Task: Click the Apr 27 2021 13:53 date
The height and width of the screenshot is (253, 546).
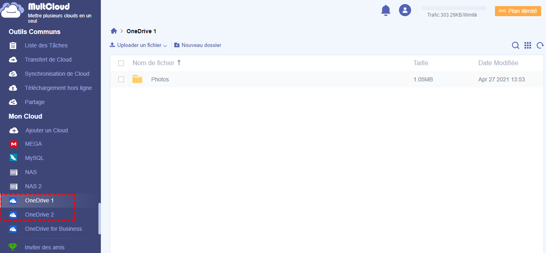Action: (501, 79)
